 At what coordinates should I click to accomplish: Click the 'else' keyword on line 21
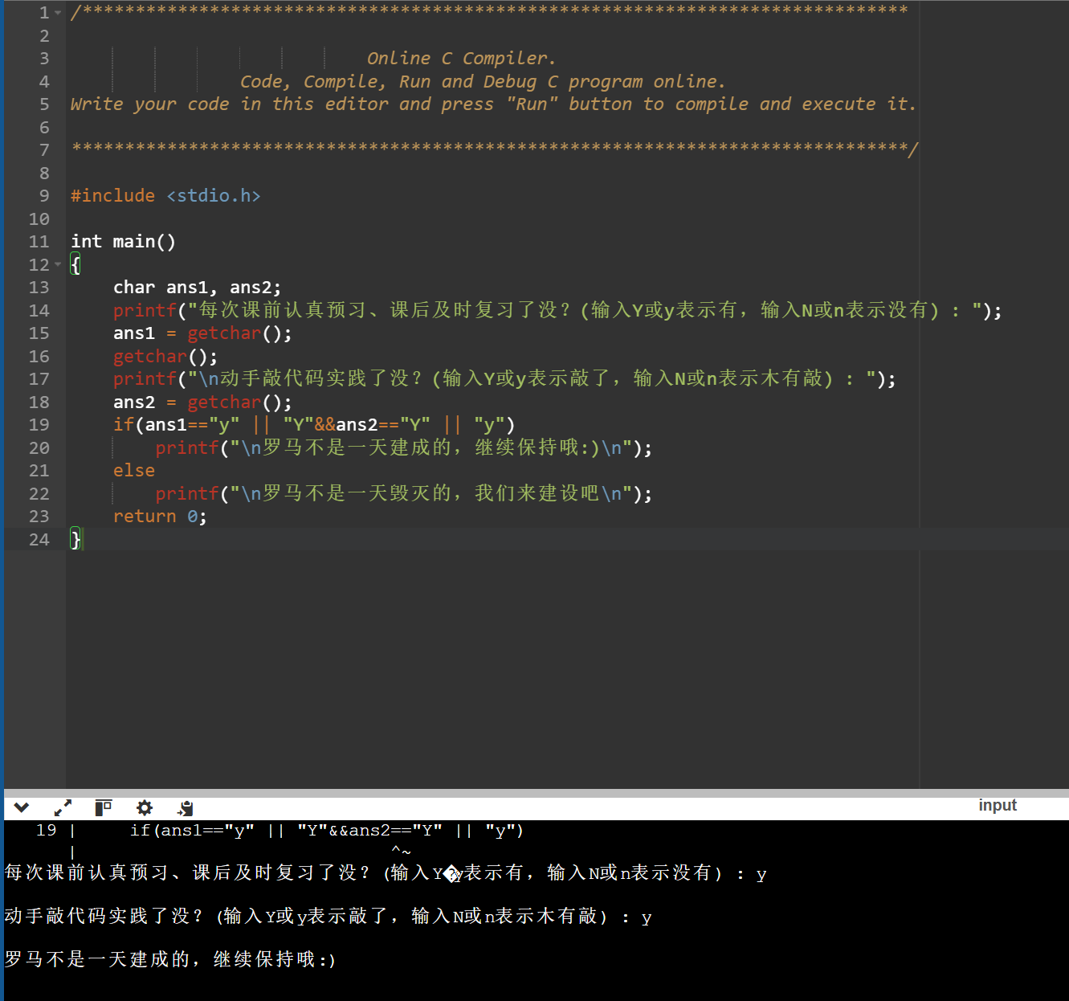tap(134, 471)
